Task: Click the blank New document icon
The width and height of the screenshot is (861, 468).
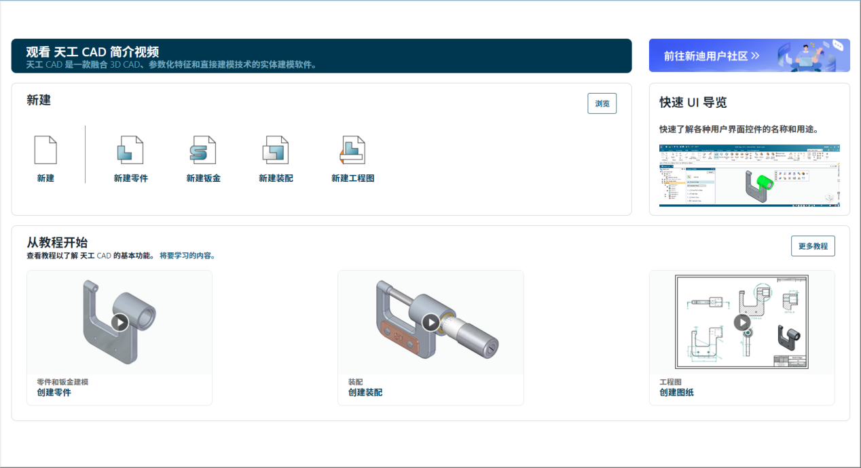Action: pos(45,150)
